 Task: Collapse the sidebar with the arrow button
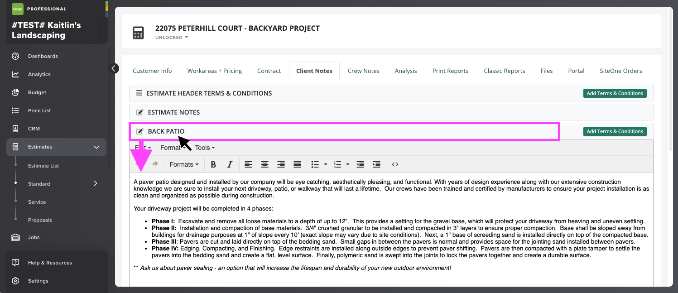coord(114,68)
